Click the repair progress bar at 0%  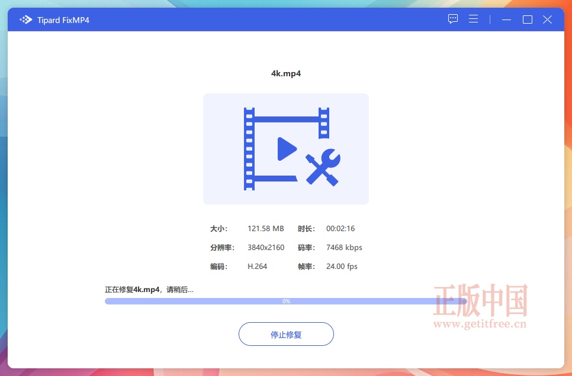(286, 302)
